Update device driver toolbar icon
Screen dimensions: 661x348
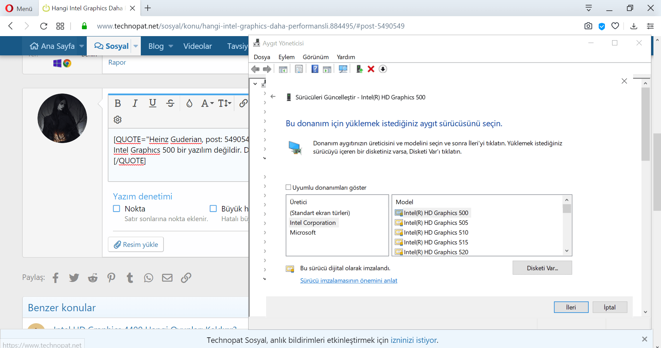pos(359,69)
